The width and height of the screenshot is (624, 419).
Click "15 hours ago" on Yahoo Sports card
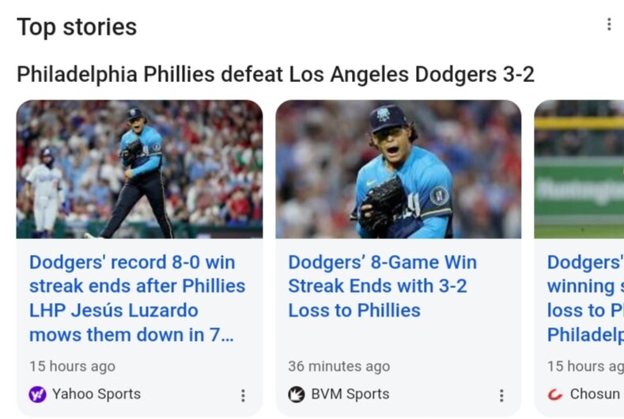point(72,366)
